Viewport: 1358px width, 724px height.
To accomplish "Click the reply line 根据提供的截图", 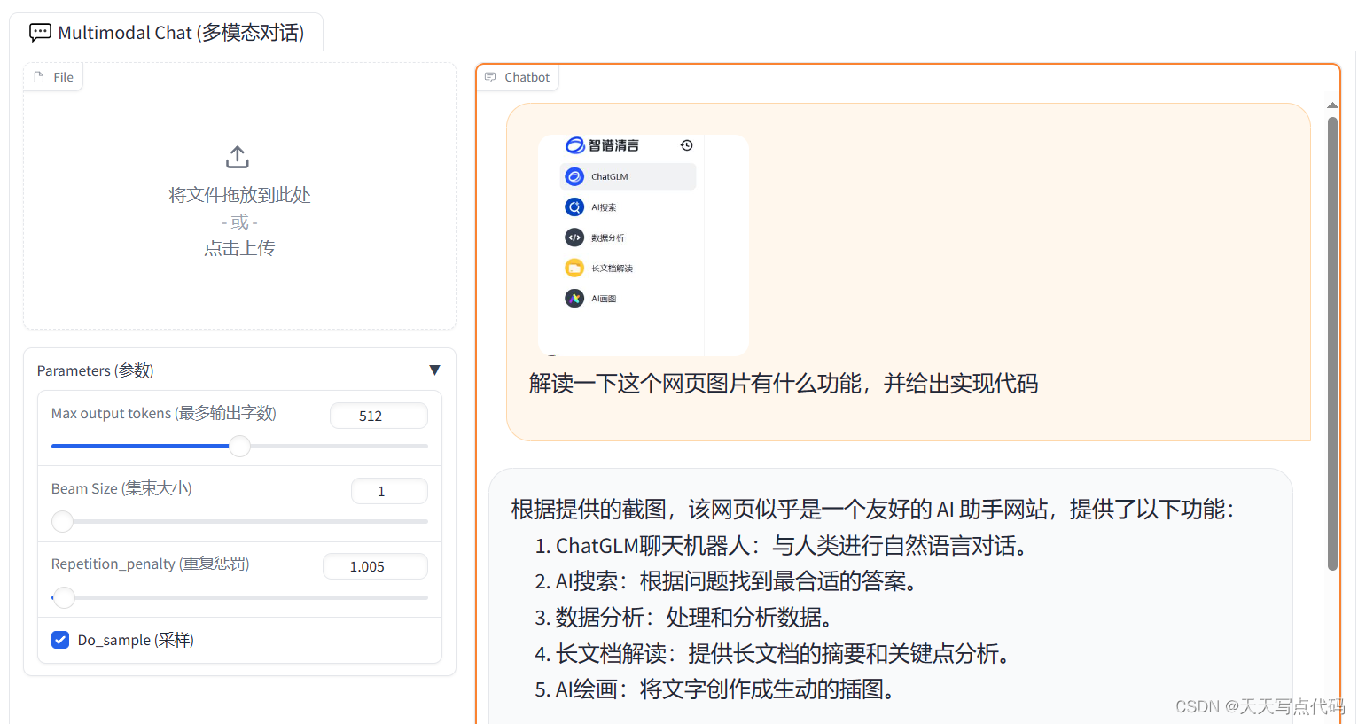I will [x=873, y=510].
